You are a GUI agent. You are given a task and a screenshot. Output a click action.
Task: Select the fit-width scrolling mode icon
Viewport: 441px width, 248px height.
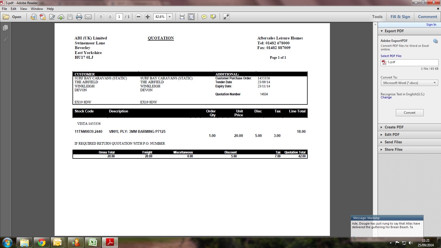tap(182, 17)
